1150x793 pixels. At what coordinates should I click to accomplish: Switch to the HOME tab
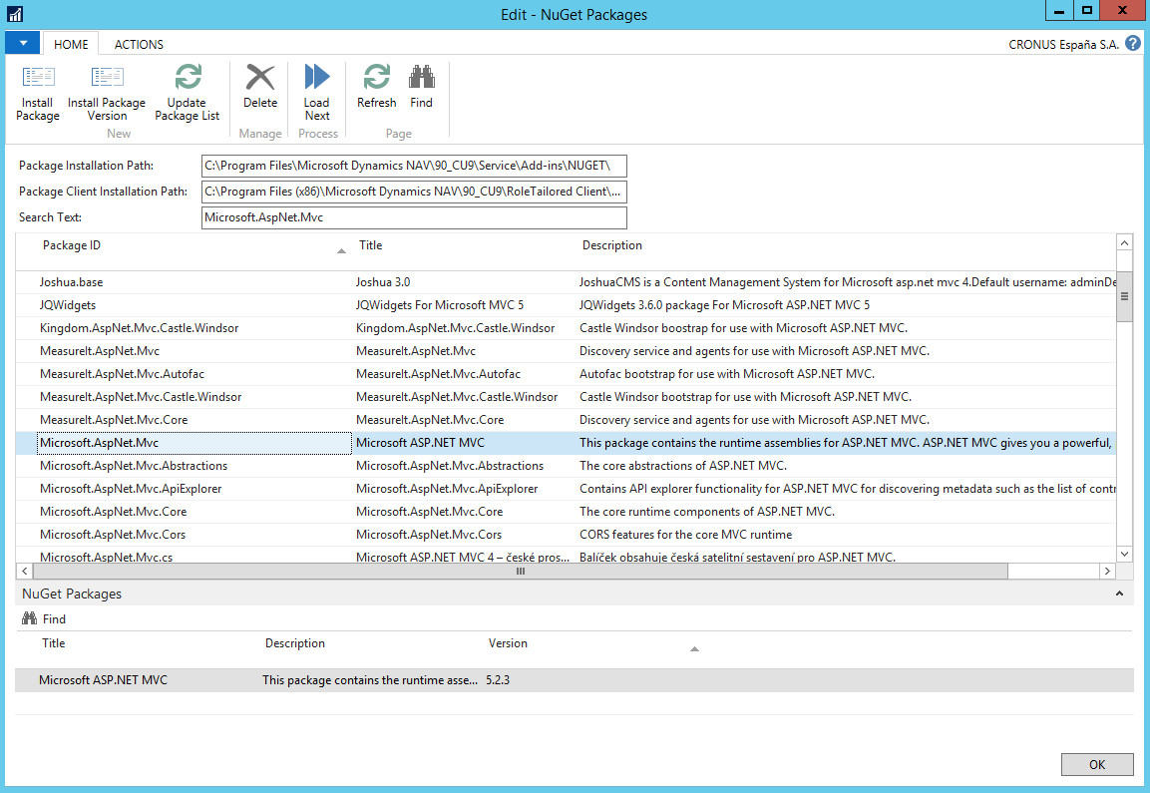click(71, 44)
